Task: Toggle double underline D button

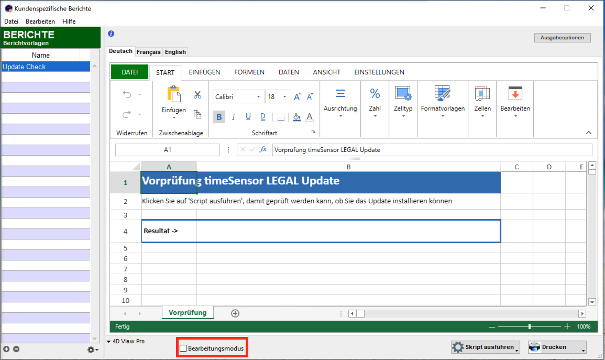Action: tap(263, 117)
